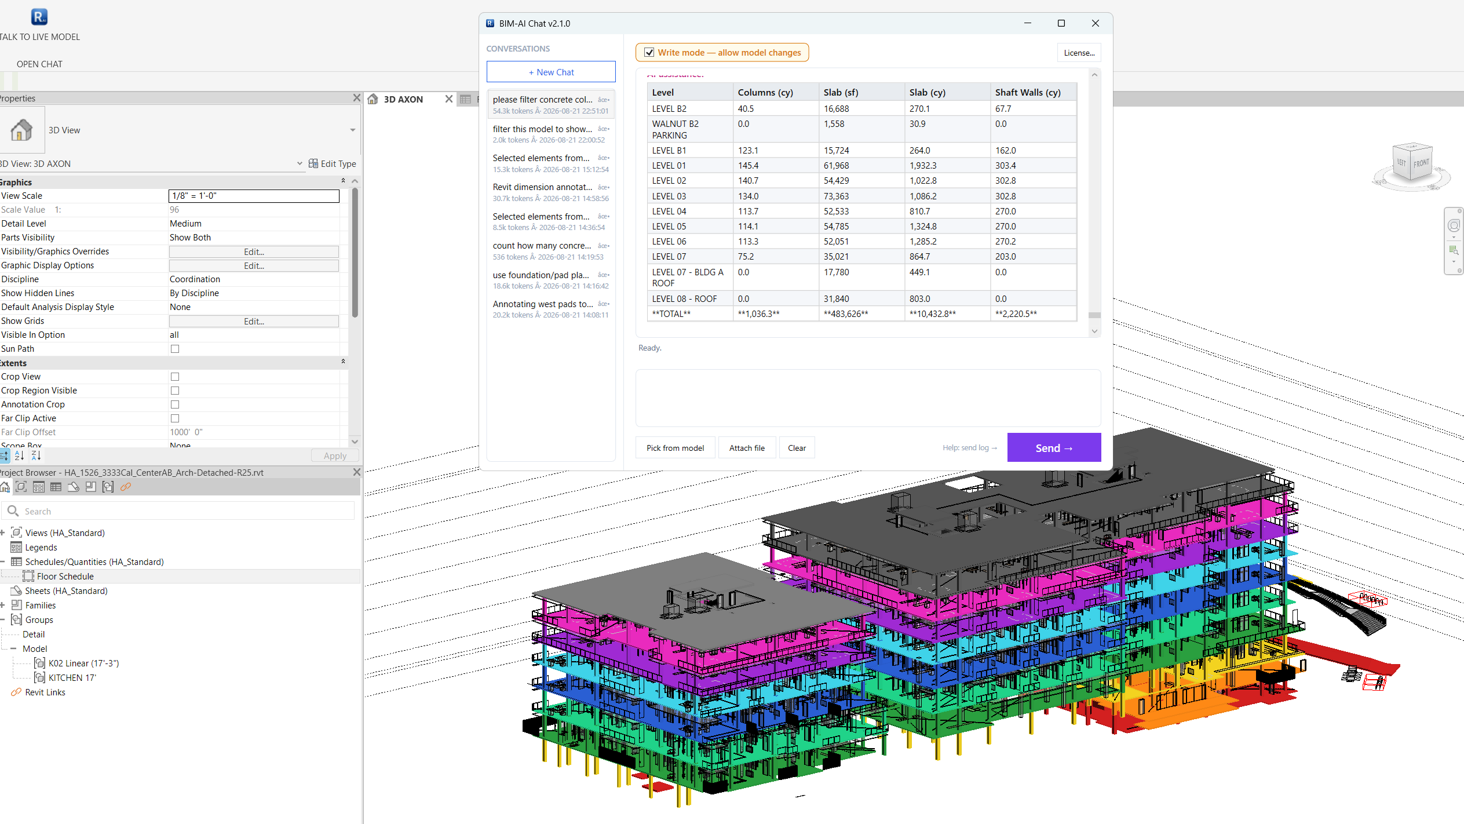
Task: Open the 3D View: 3D AXON instance dropdown
Action: (x=300, y=163)
